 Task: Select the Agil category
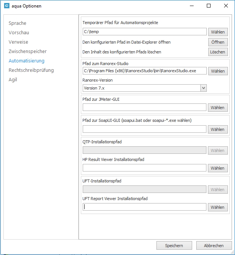[x=13, y=80]
